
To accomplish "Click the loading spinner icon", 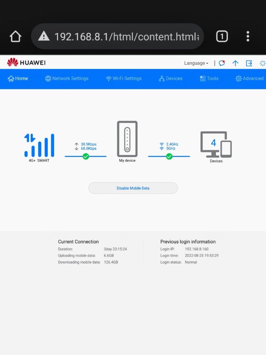I will tap(263, 63).
